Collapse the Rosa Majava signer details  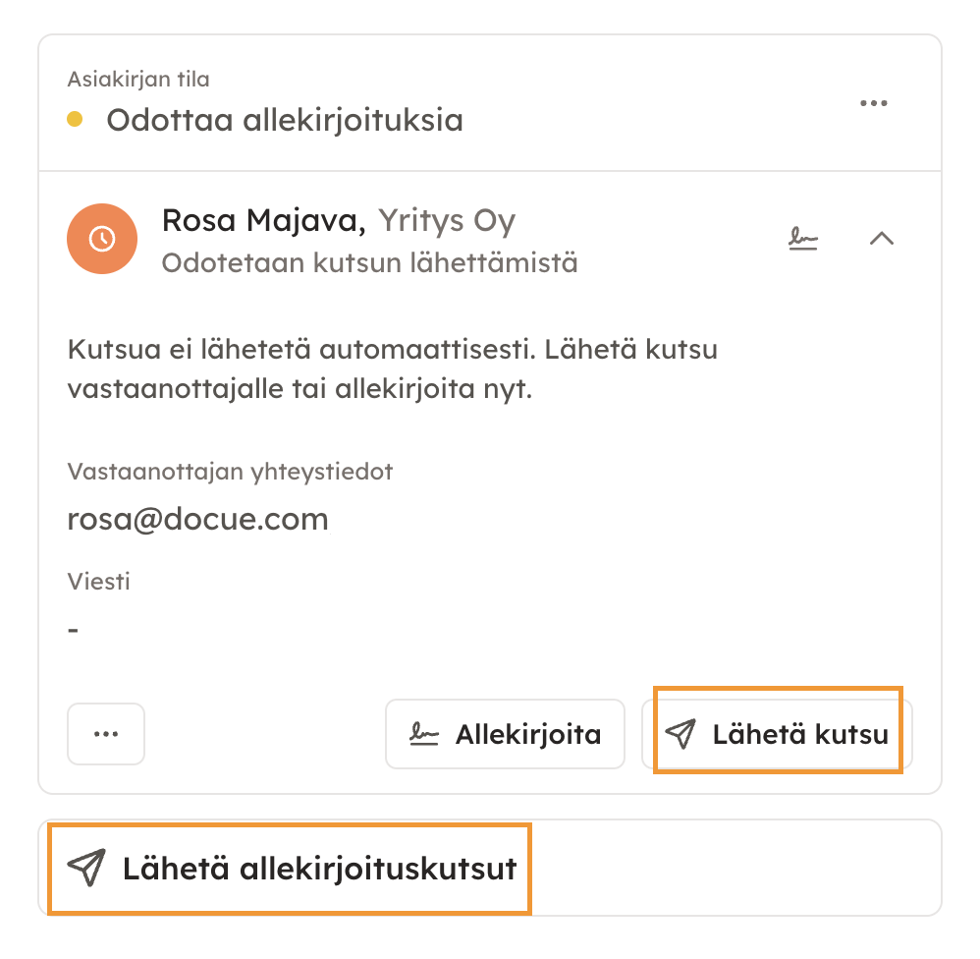pos(882,238)
